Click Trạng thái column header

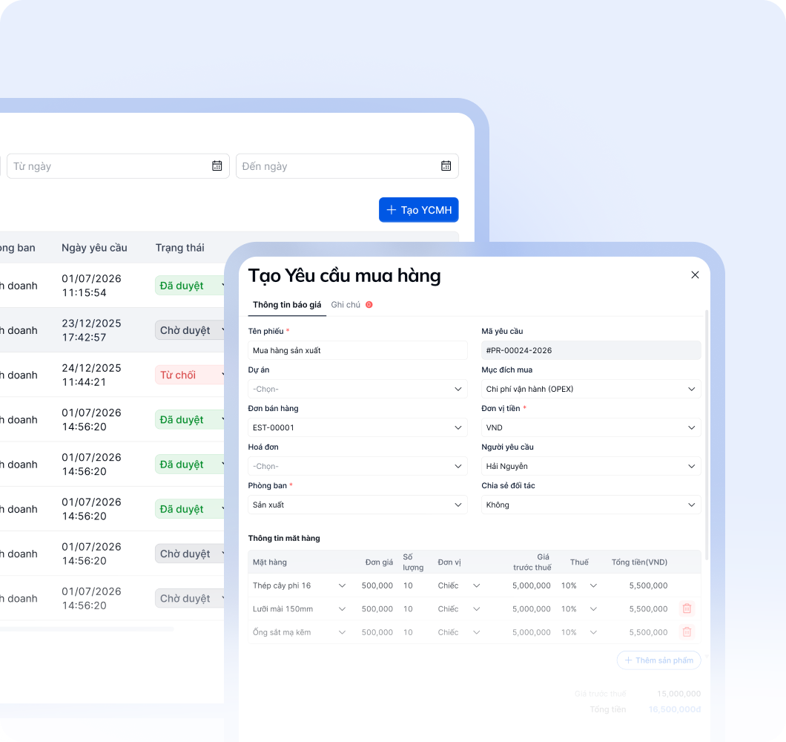tap(179, 248)
